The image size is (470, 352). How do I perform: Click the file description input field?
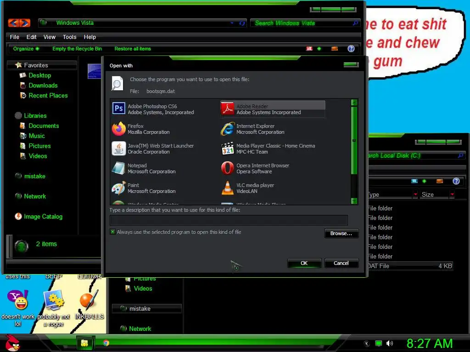pos(229,220)
